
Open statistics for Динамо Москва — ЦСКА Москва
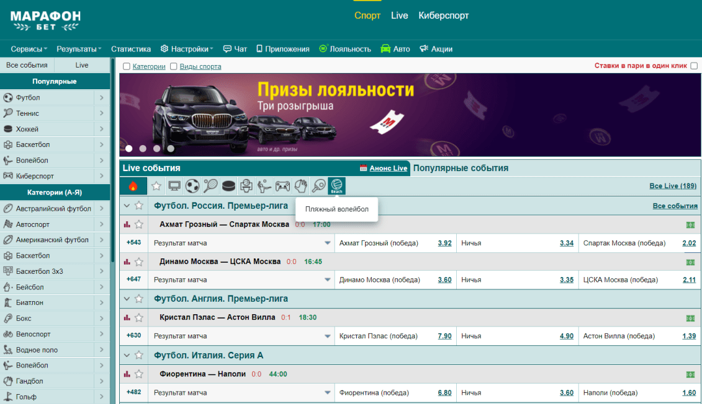[x=127, y=262]
